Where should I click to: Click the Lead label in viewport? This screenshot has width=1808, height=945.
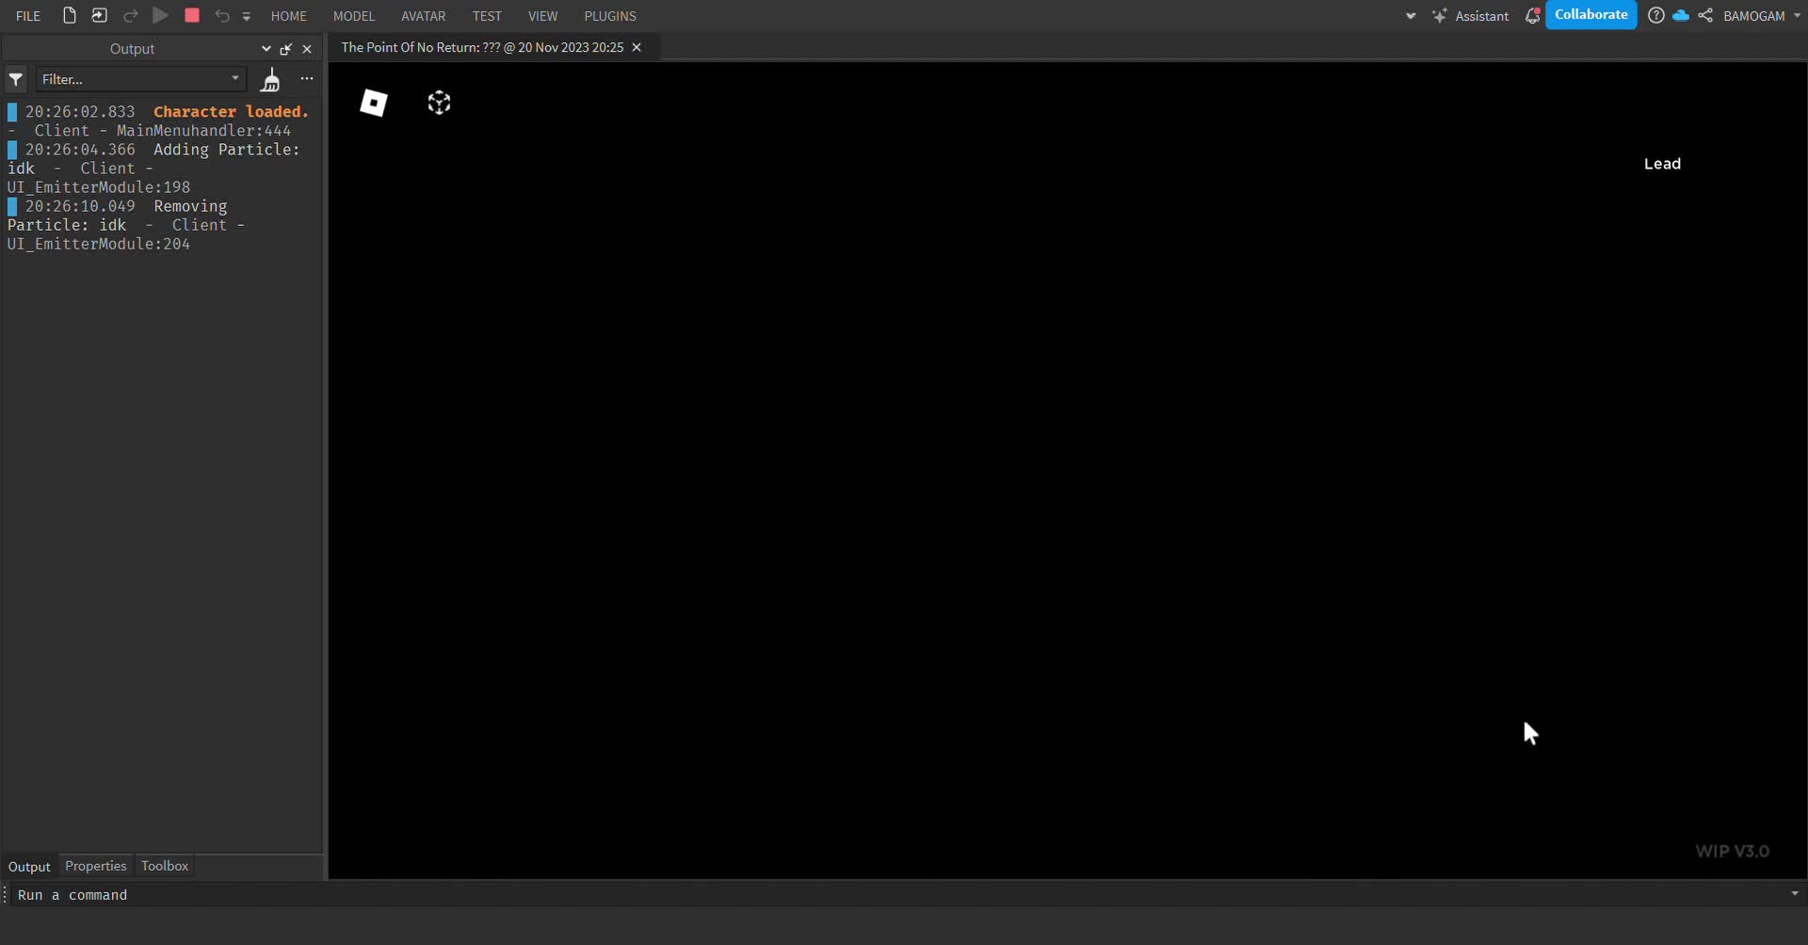(1662, 164)
